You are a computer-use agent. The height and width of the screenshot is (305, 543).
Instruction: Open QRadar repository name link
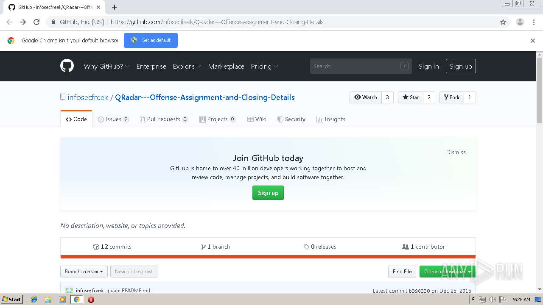tap(205, 97)
